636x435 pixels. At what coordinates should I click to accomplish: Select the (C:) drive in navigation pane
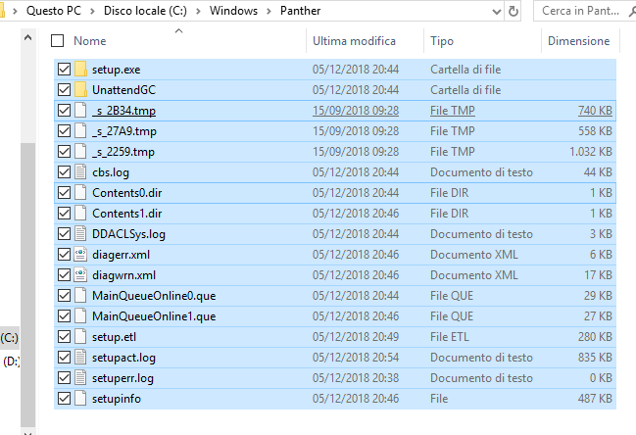click(x=10, y=338)
